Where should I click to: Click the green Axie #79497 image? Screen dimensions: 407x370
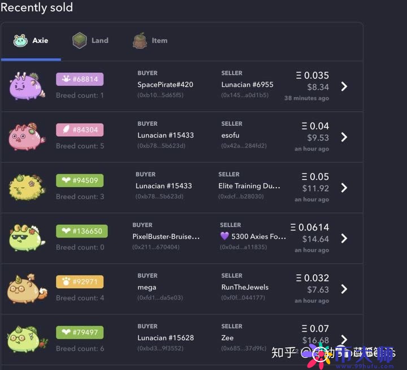(x=28, y=339)
